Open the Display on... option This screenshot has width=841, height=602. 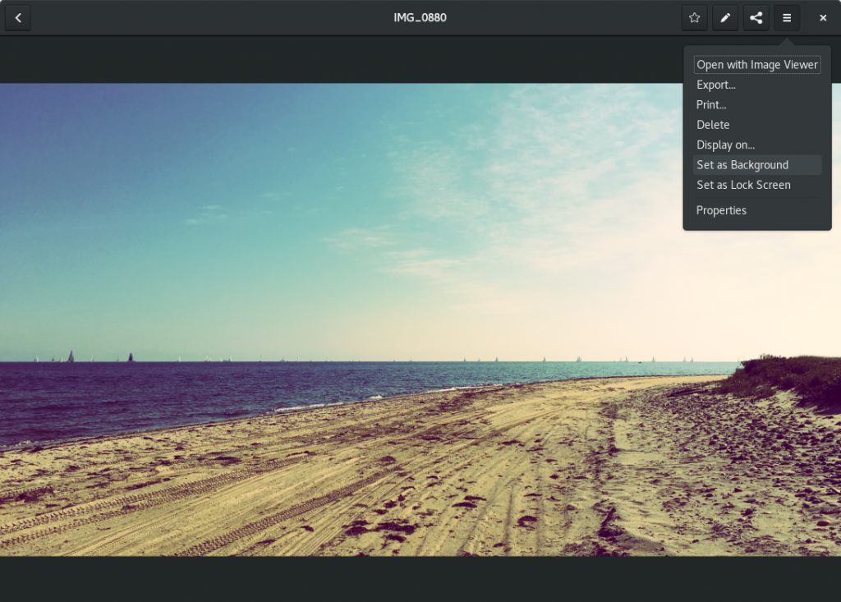(x=725, y=145)
